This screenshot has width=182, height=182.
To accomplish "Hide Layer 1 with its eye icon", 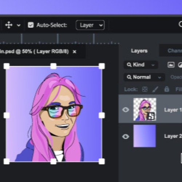I will [x=126, y=110].
